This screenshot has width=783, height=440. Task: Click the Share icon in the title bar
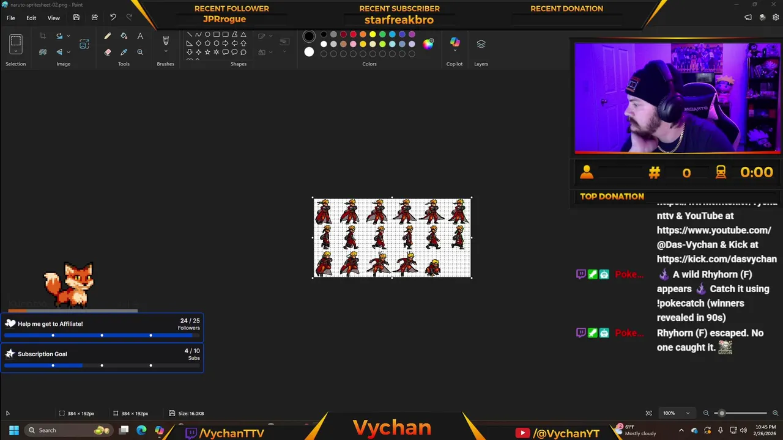(x=95, y=18)
